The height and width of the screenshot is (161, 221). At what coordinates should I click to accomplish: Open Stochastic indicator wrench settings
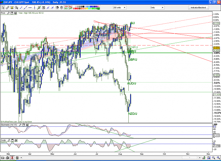coord(20,125)
